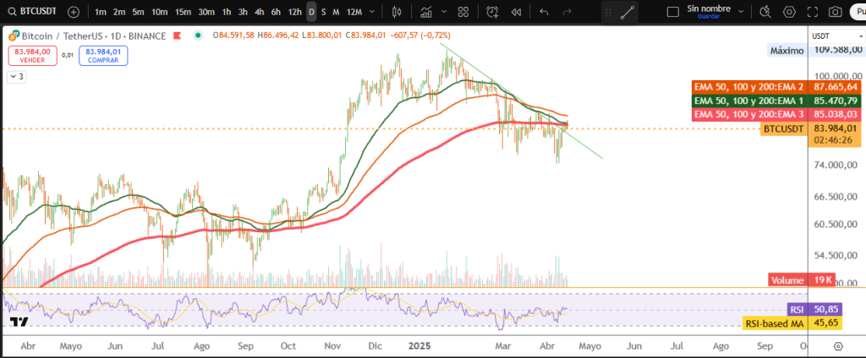Screen dimensions: 866x358
Task: Expand the collapsed indicators legend showing 3
Action: [x=17, y=77]
